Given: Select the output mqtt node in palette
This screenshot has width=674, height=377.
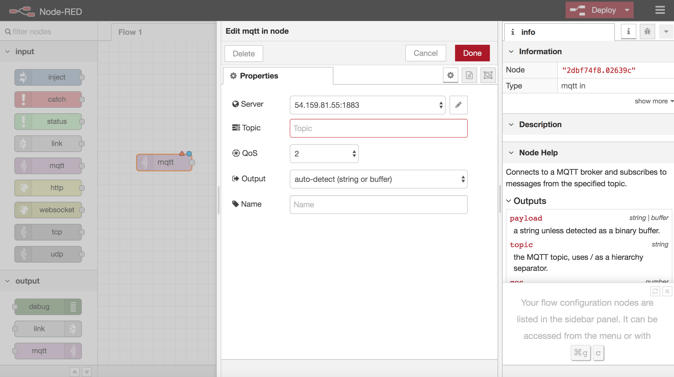Looking at the screenshot, I should click(48, 351).
